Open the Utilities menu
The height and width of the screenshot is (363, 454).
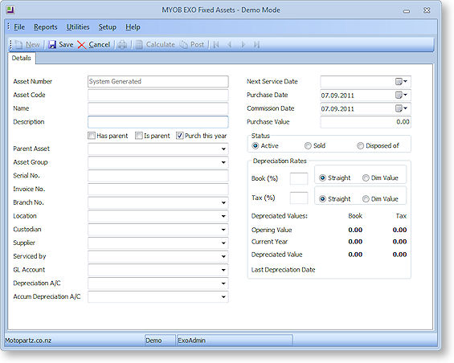click(x=78, y=27)
